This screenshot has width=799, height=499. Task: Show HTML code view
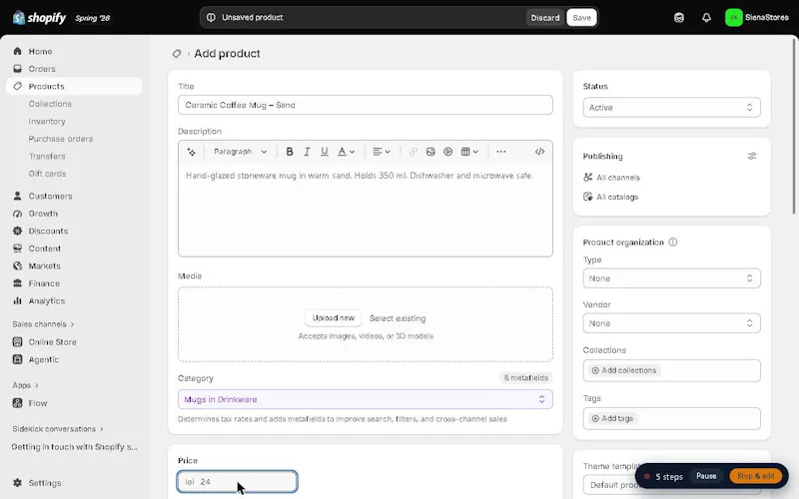pos(539,152)
